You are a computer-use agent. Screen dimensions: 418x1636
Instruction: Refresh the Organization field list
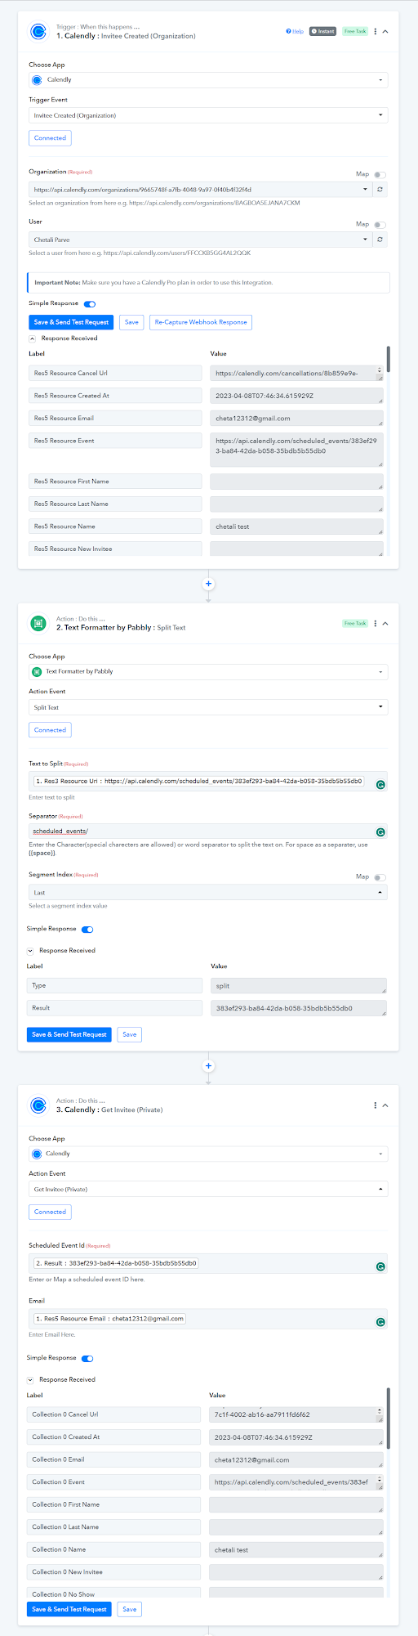[380, 189]
